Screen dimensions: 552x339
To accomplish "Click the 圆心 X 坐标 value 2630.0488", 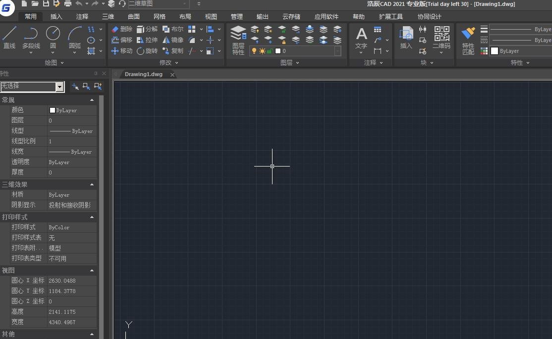I will click(72, 281).
